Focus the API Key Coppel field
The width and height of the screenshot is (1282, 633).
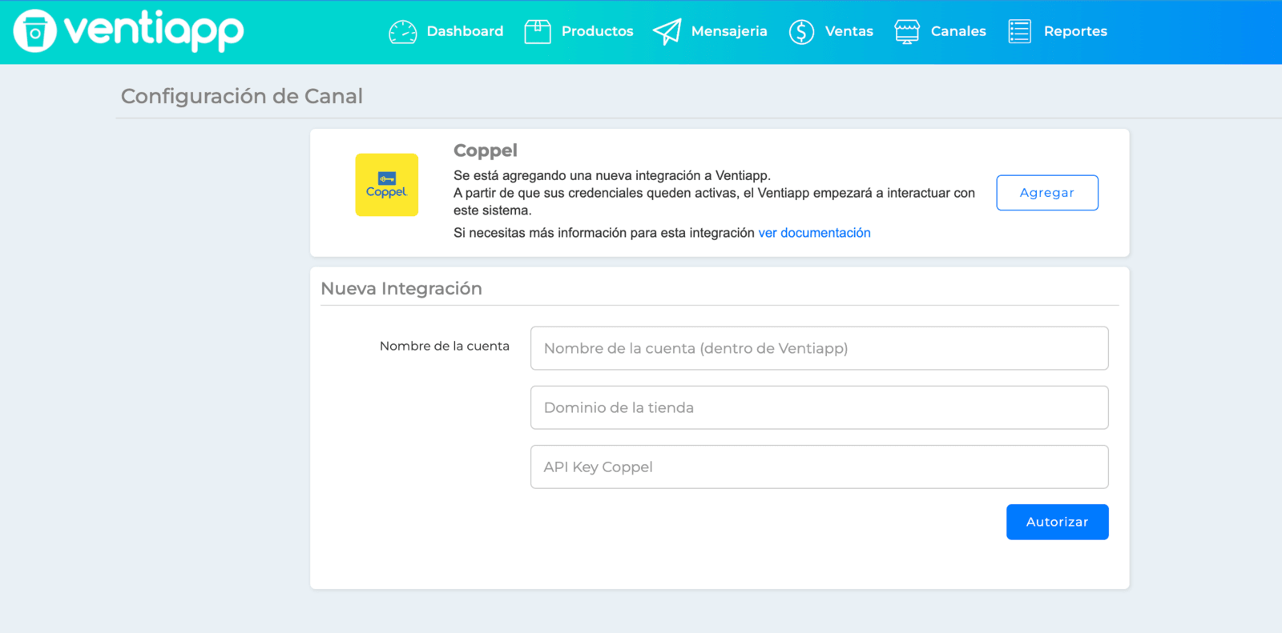[x=819, y=467]
